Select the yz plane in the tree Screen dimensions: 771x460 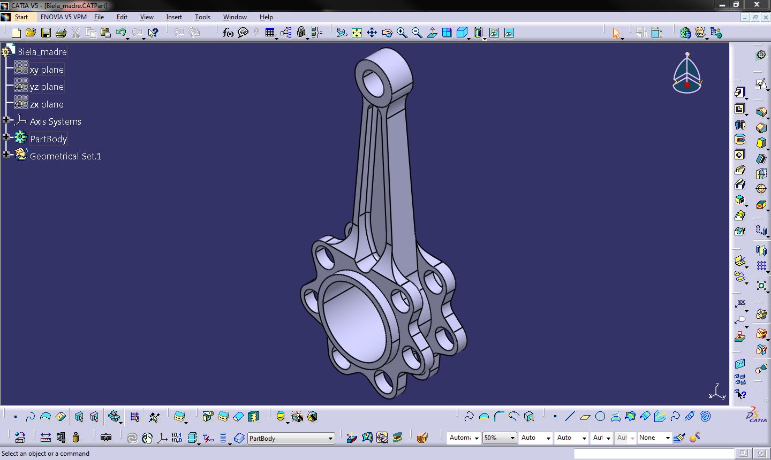tap(47, 87)
